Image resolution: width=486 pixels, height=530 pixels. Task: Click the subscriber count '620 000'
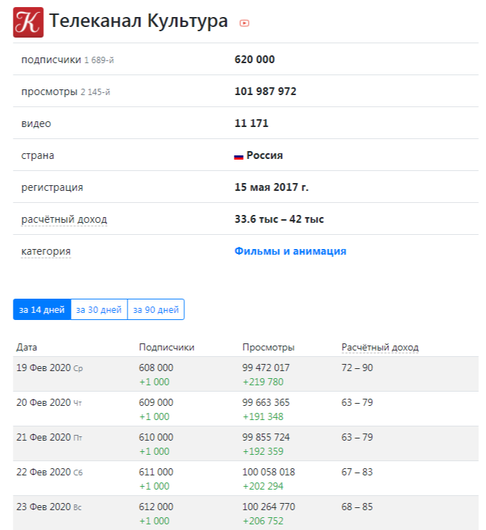[x=254, y=60]
